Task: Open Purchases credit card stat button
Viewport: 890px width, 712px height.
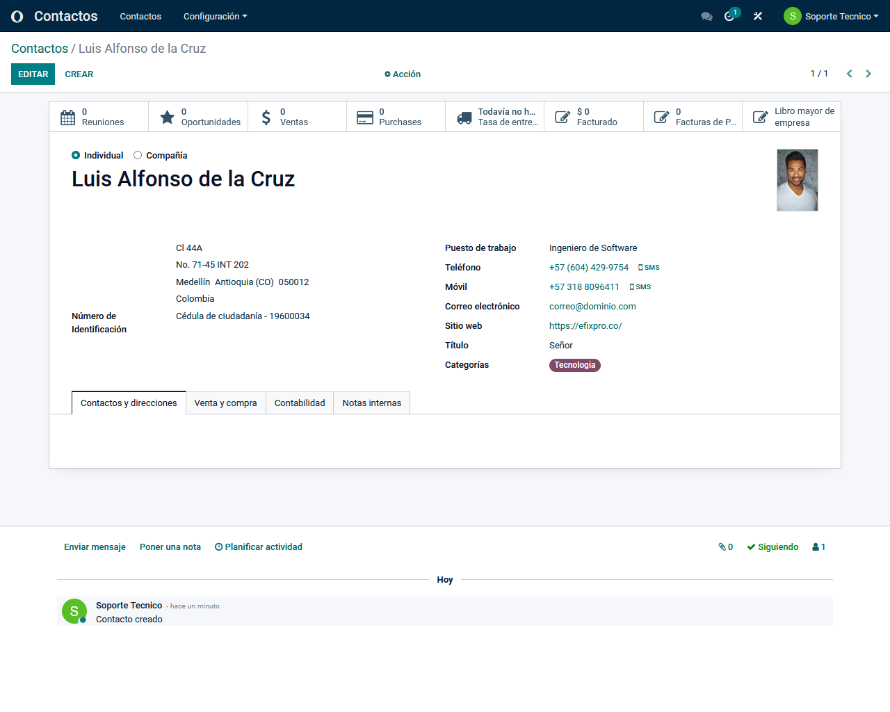Action: point(396,117)
